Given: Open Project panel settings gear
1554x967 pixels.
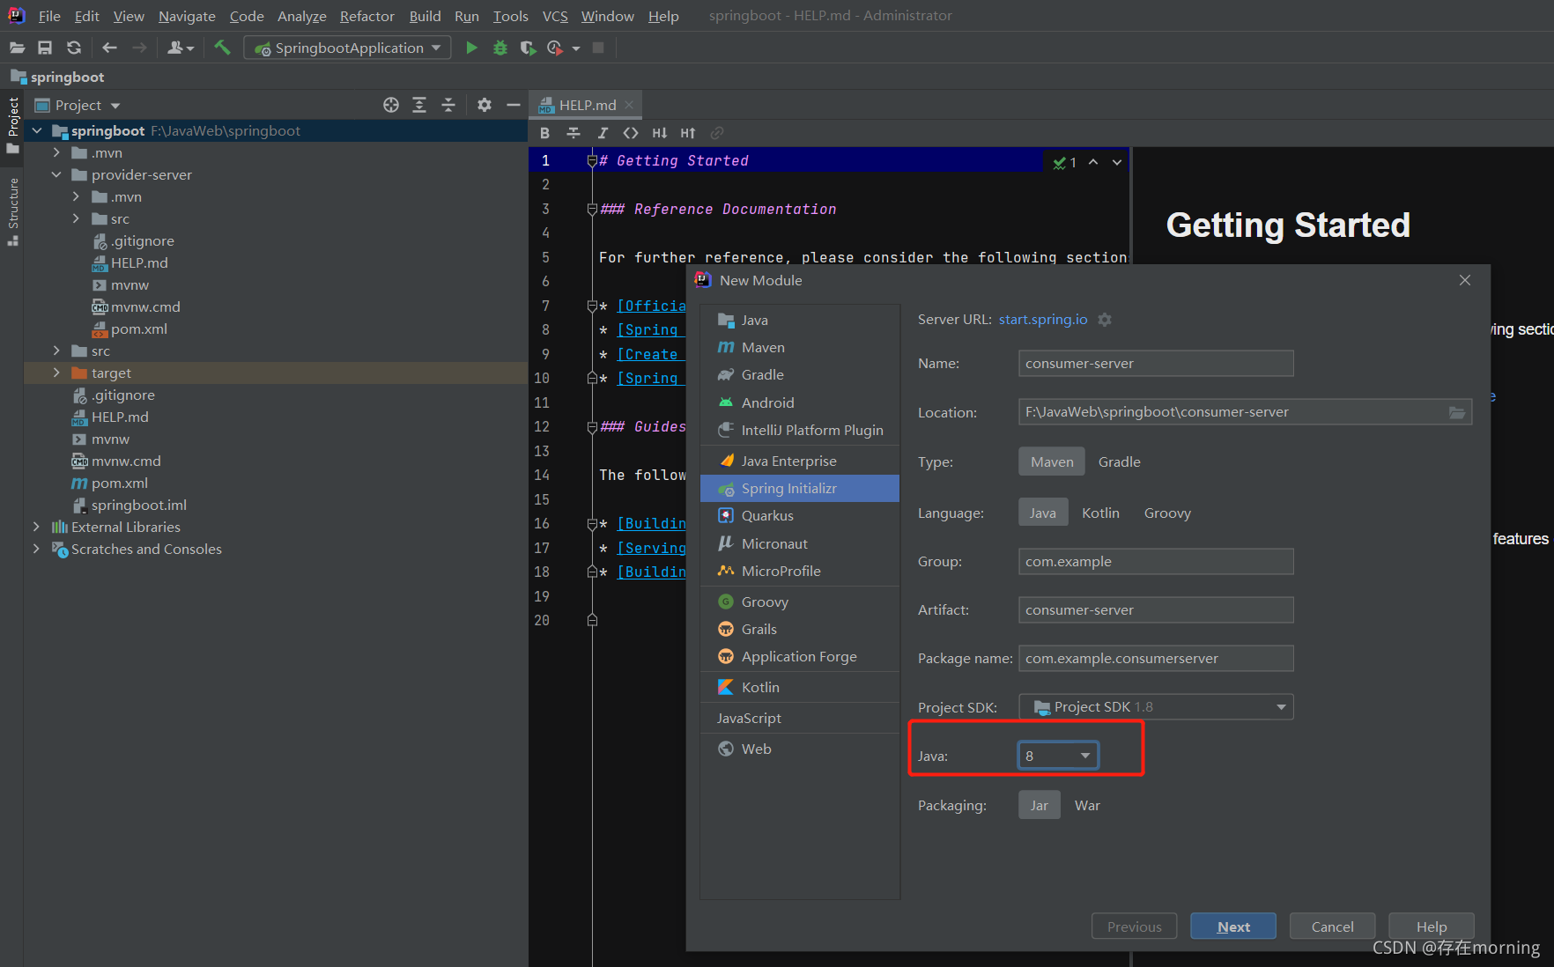Looking at the screenshot, I should tap(484, 105).
